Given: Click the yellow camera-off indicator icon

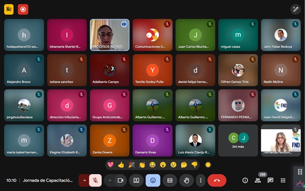Looking at the screenshot, I should 9,9.
